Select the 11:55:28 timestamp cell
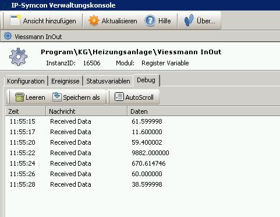This screenshot has height=217, width=280. pos(23,184)
